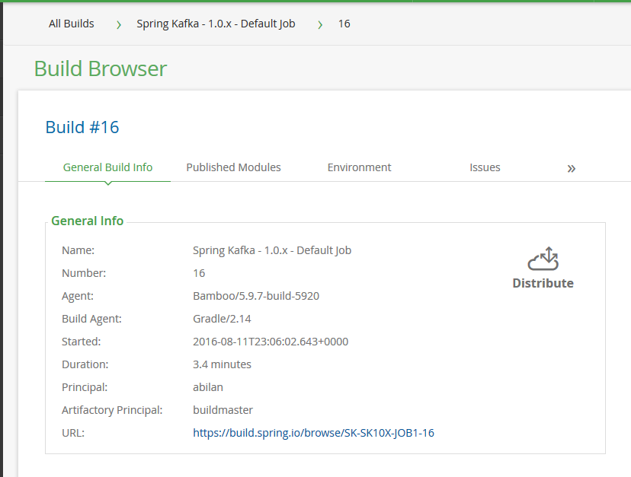The height and width of the screenshot is (477, 631).
Task: Select the Started timestamp value
Action: click(271, 342)
